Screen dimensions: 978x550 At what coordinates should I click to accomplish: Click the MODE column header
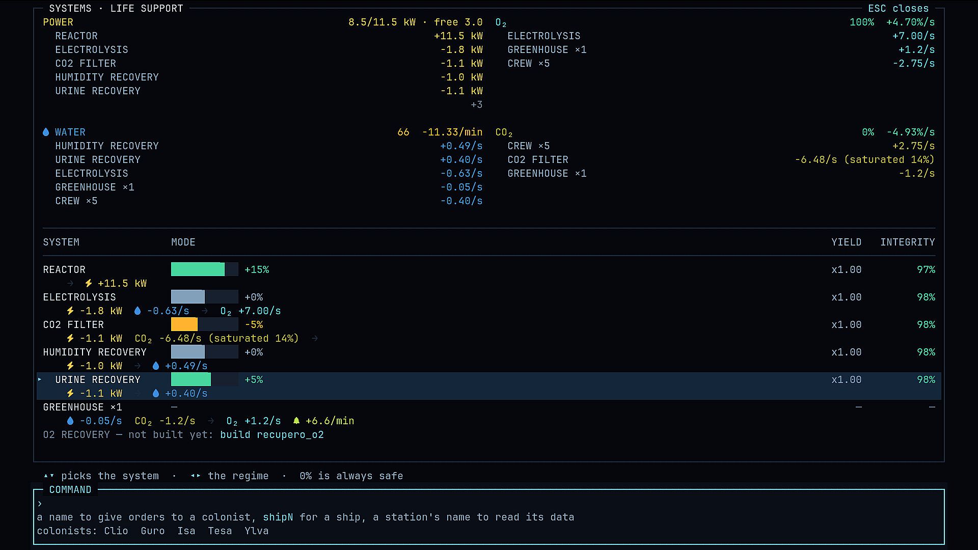(x=183, y=242)
